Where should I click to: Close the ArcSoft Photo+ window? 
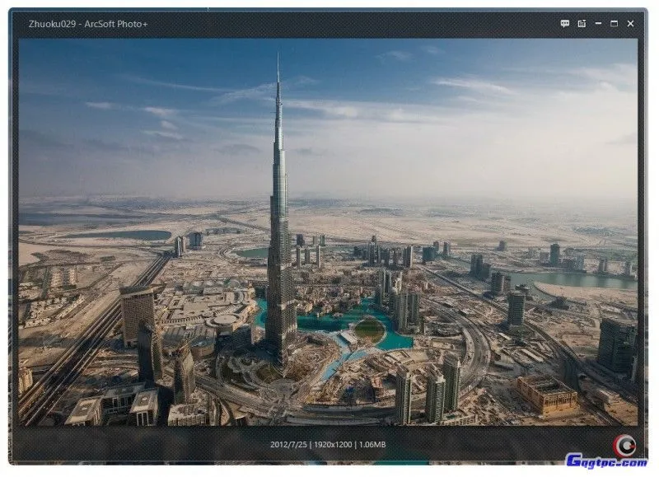[630, 24]
